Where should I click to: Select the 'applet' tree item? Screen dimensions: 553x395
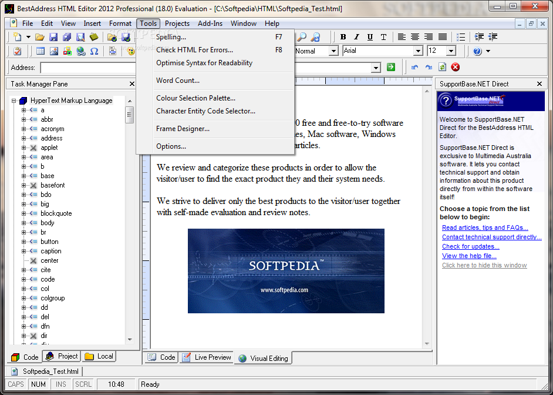coord(49,148)
